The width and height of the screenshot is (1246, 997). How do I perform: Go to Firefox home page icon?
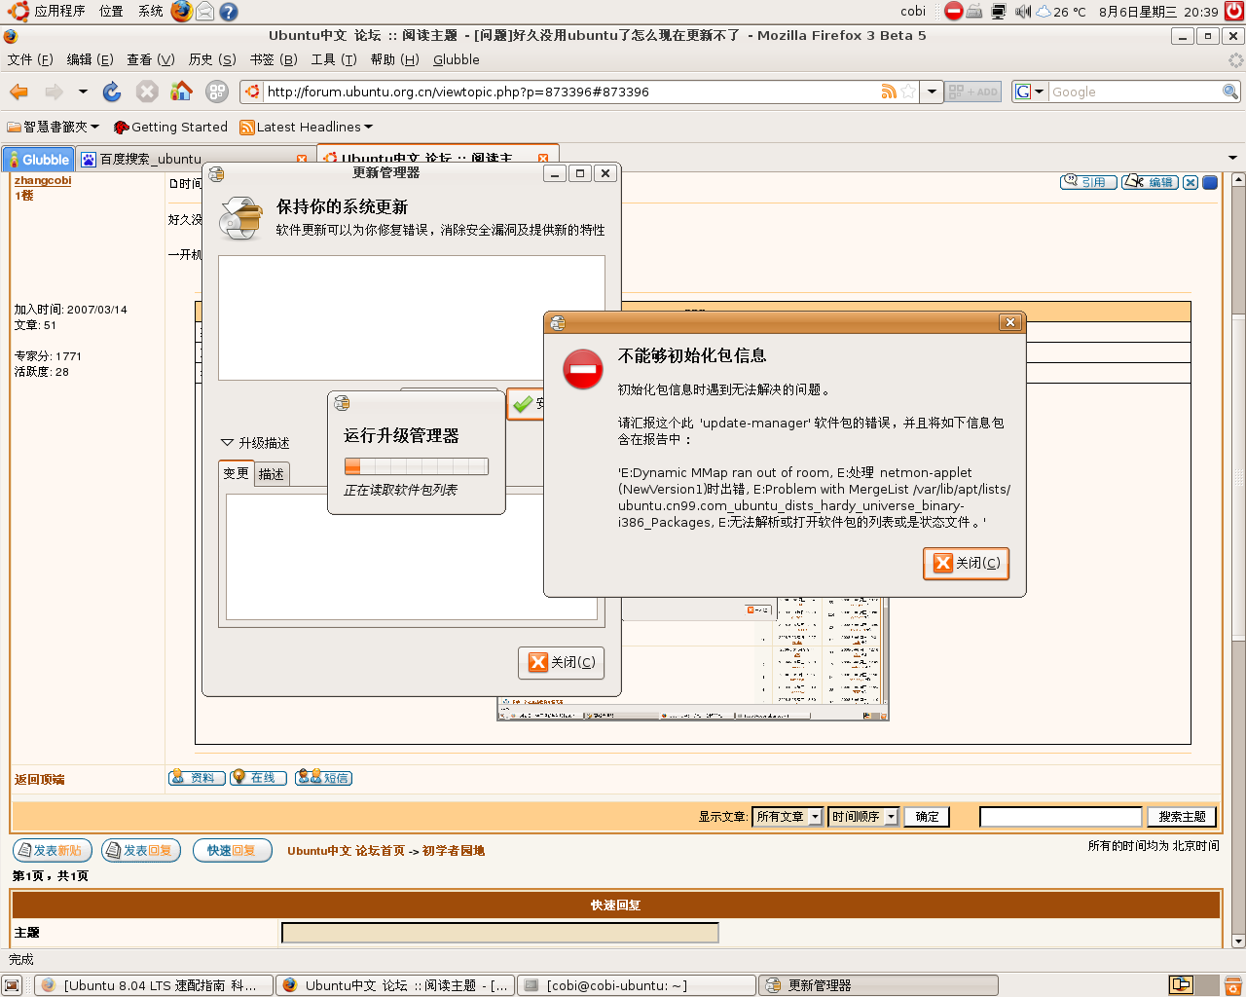point(181,92)
